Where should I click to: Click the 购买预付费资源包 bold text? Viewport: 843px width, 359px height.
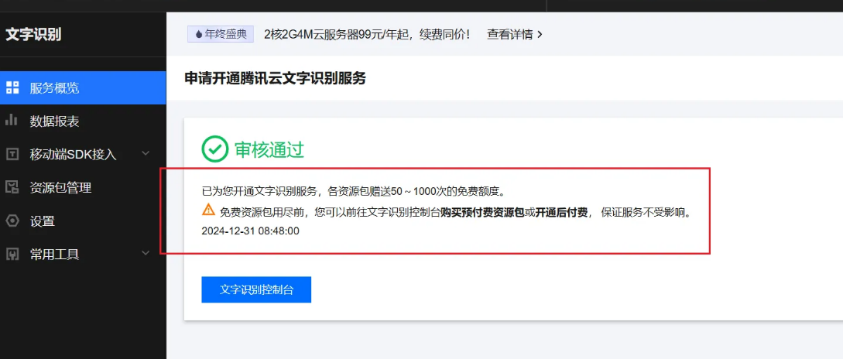coord(482,212)
